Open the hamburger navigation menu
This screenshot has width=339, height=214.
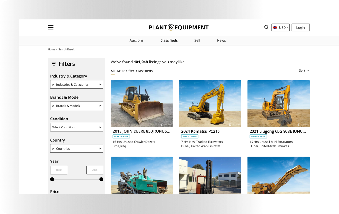pyautogui.click(x=50, y=27)
